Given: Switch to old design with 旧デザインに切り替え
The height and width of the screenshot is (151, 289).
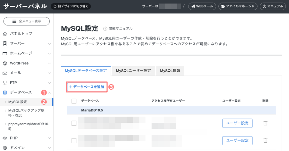Looking at the screenshot, I should [71, 6].
